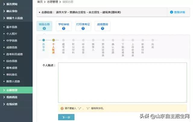The height and width of the screenshot is (122, 193).
Task: Click the 个人陈述 orange step label
Action: pyautogui.click(x=53, y=48)
